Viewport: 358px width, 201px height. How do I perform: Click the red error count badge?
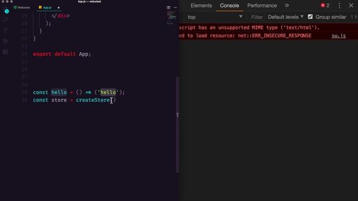pos(325,6)
